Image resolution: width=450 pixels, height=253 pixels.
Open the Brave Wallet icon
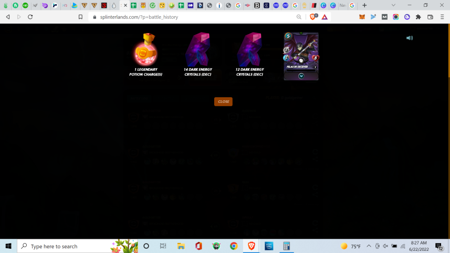(430, 17)
